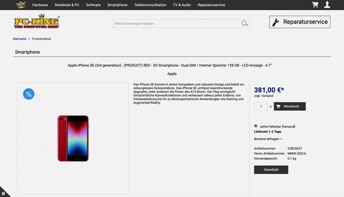Click the crown logo icon in top bar
The height and width of the screenshot is (197, 344).
pyautogui.click(x=21, y=5)
